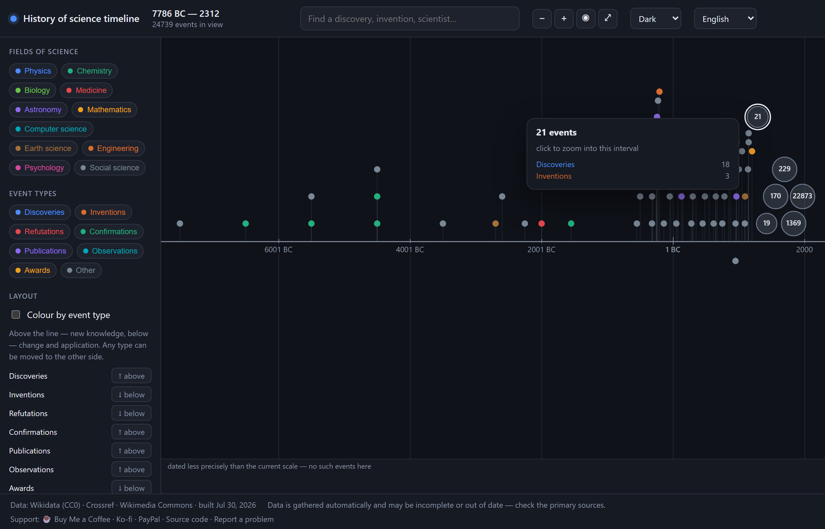Open the PayPal support link
825x529 pixels.
[149, 519]
